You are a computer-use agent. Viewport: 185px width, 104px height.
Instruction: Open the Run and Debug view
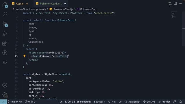tap(5, 34)
